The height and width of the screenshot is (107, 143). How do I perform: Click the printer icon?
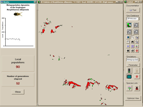132,51
